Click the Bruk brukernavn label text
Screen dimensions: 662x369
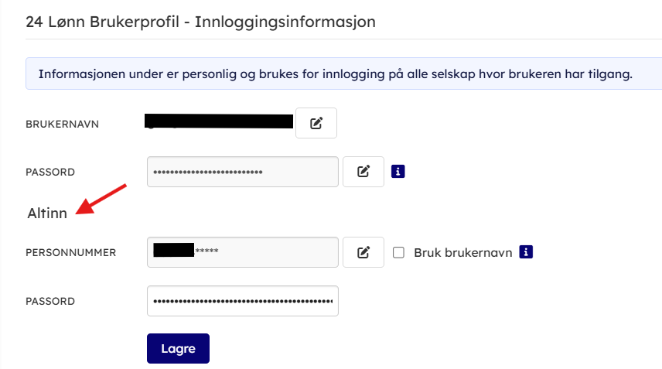pyautogui.click(x=462, y=252)
